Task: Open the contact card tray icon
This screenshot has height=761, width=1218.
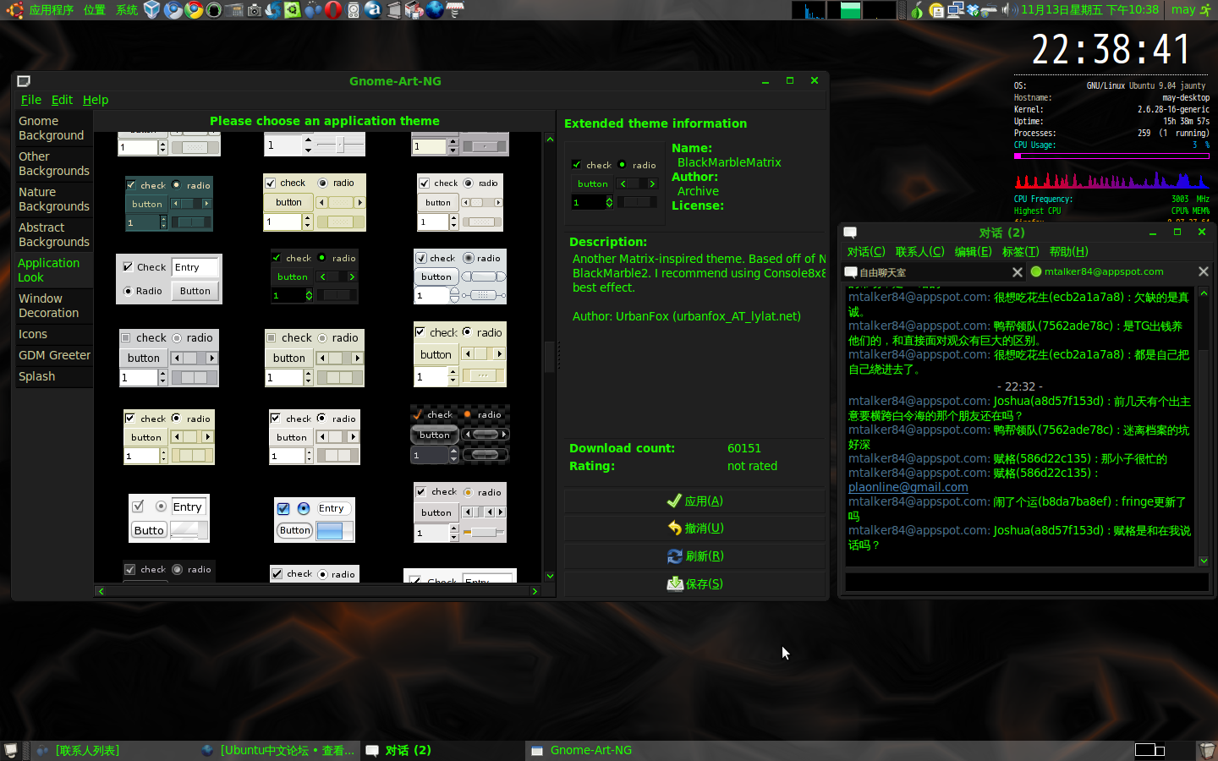Action: pos(936,10)
